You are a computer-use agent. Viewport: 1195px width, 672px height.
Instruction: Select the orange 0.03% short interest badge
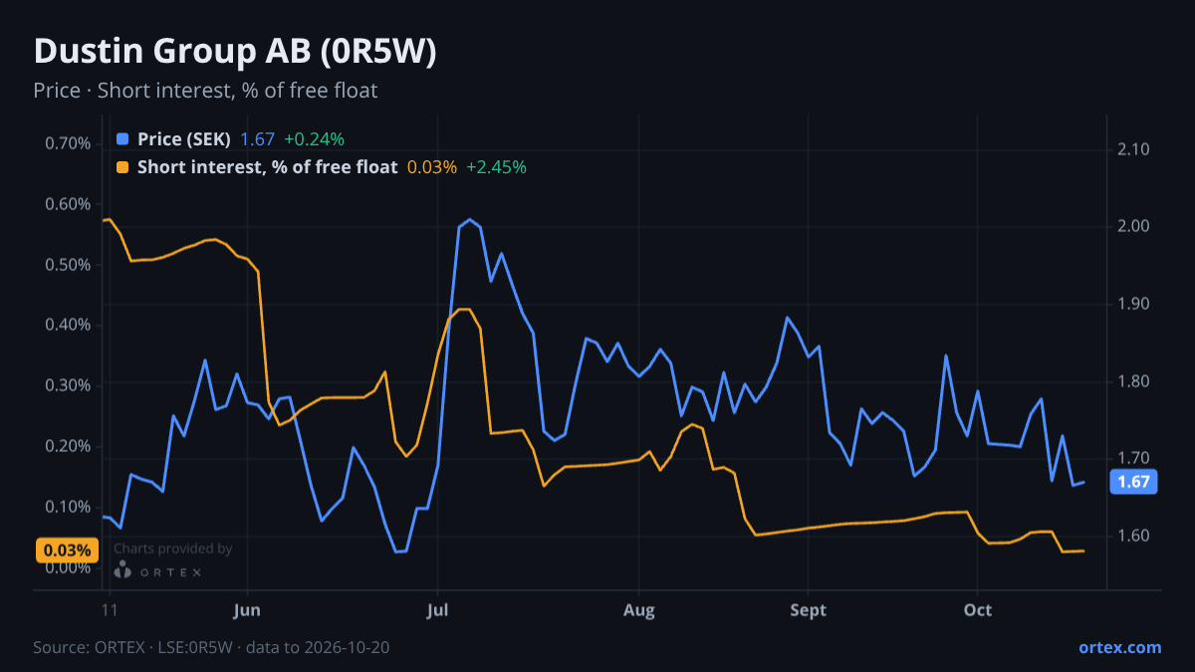click(x=68, y=550)
